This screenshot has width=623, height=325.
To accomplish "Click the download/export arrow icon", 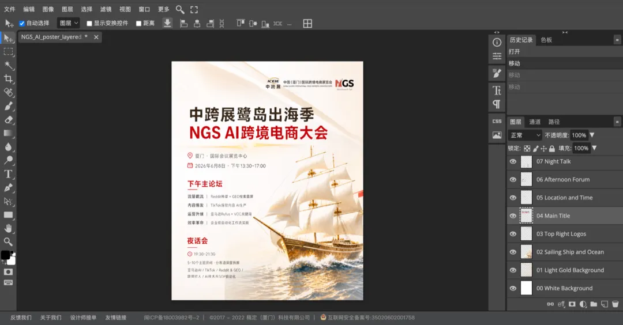I will pos(167,24).
